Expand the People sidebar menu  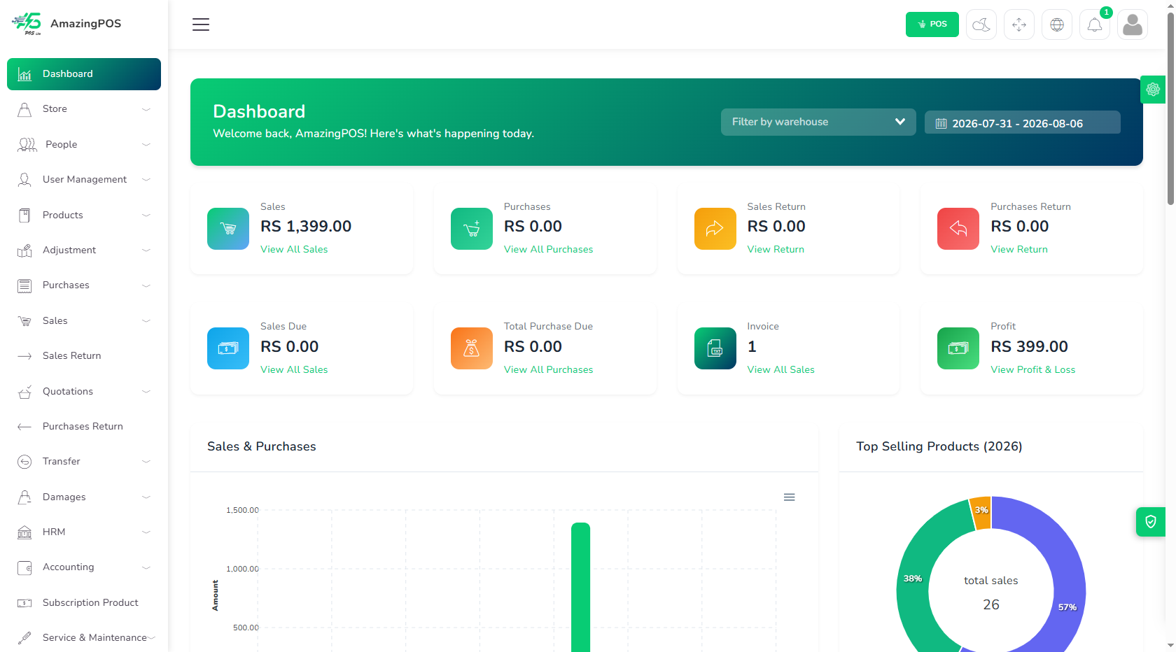84,144
